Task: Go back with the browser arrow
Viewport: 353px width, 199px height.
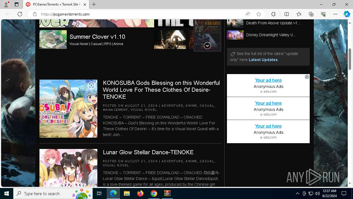Action: (8, 14)
